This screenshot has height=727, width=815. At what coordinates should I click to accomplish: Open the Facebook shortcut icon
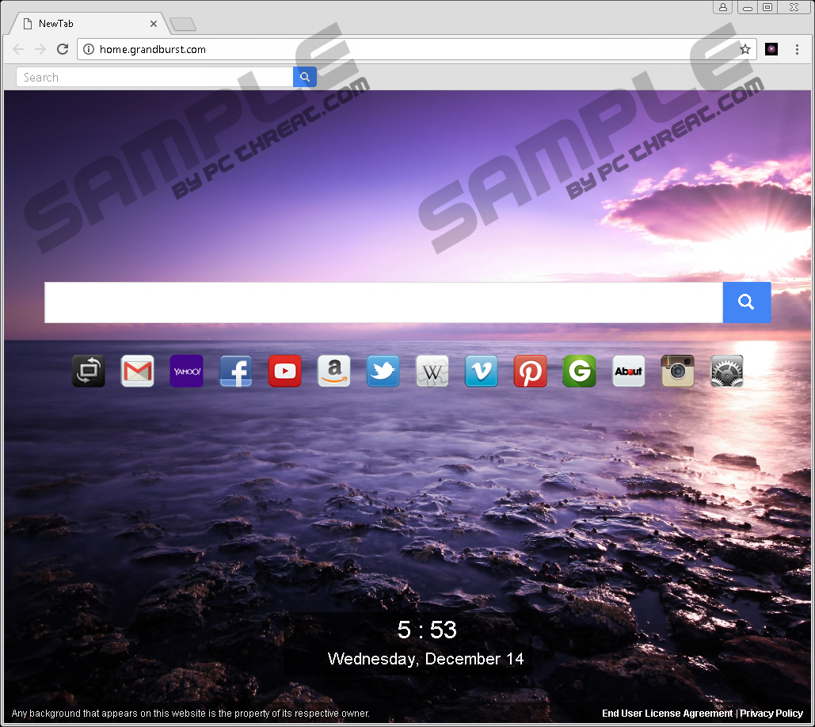pyautogui.click(x=236, y=371)
